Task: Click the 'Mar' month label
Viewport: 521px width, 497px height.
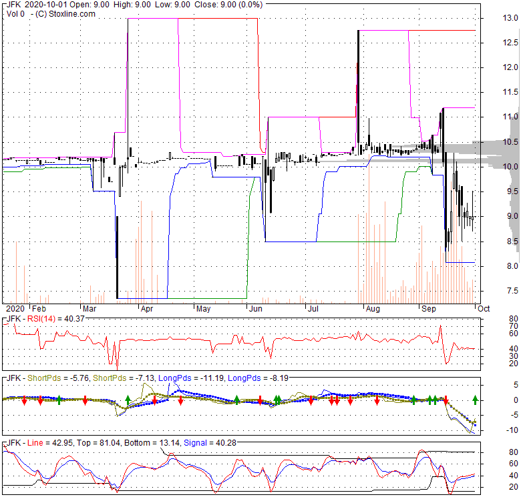Action: (x=90, y=309)
